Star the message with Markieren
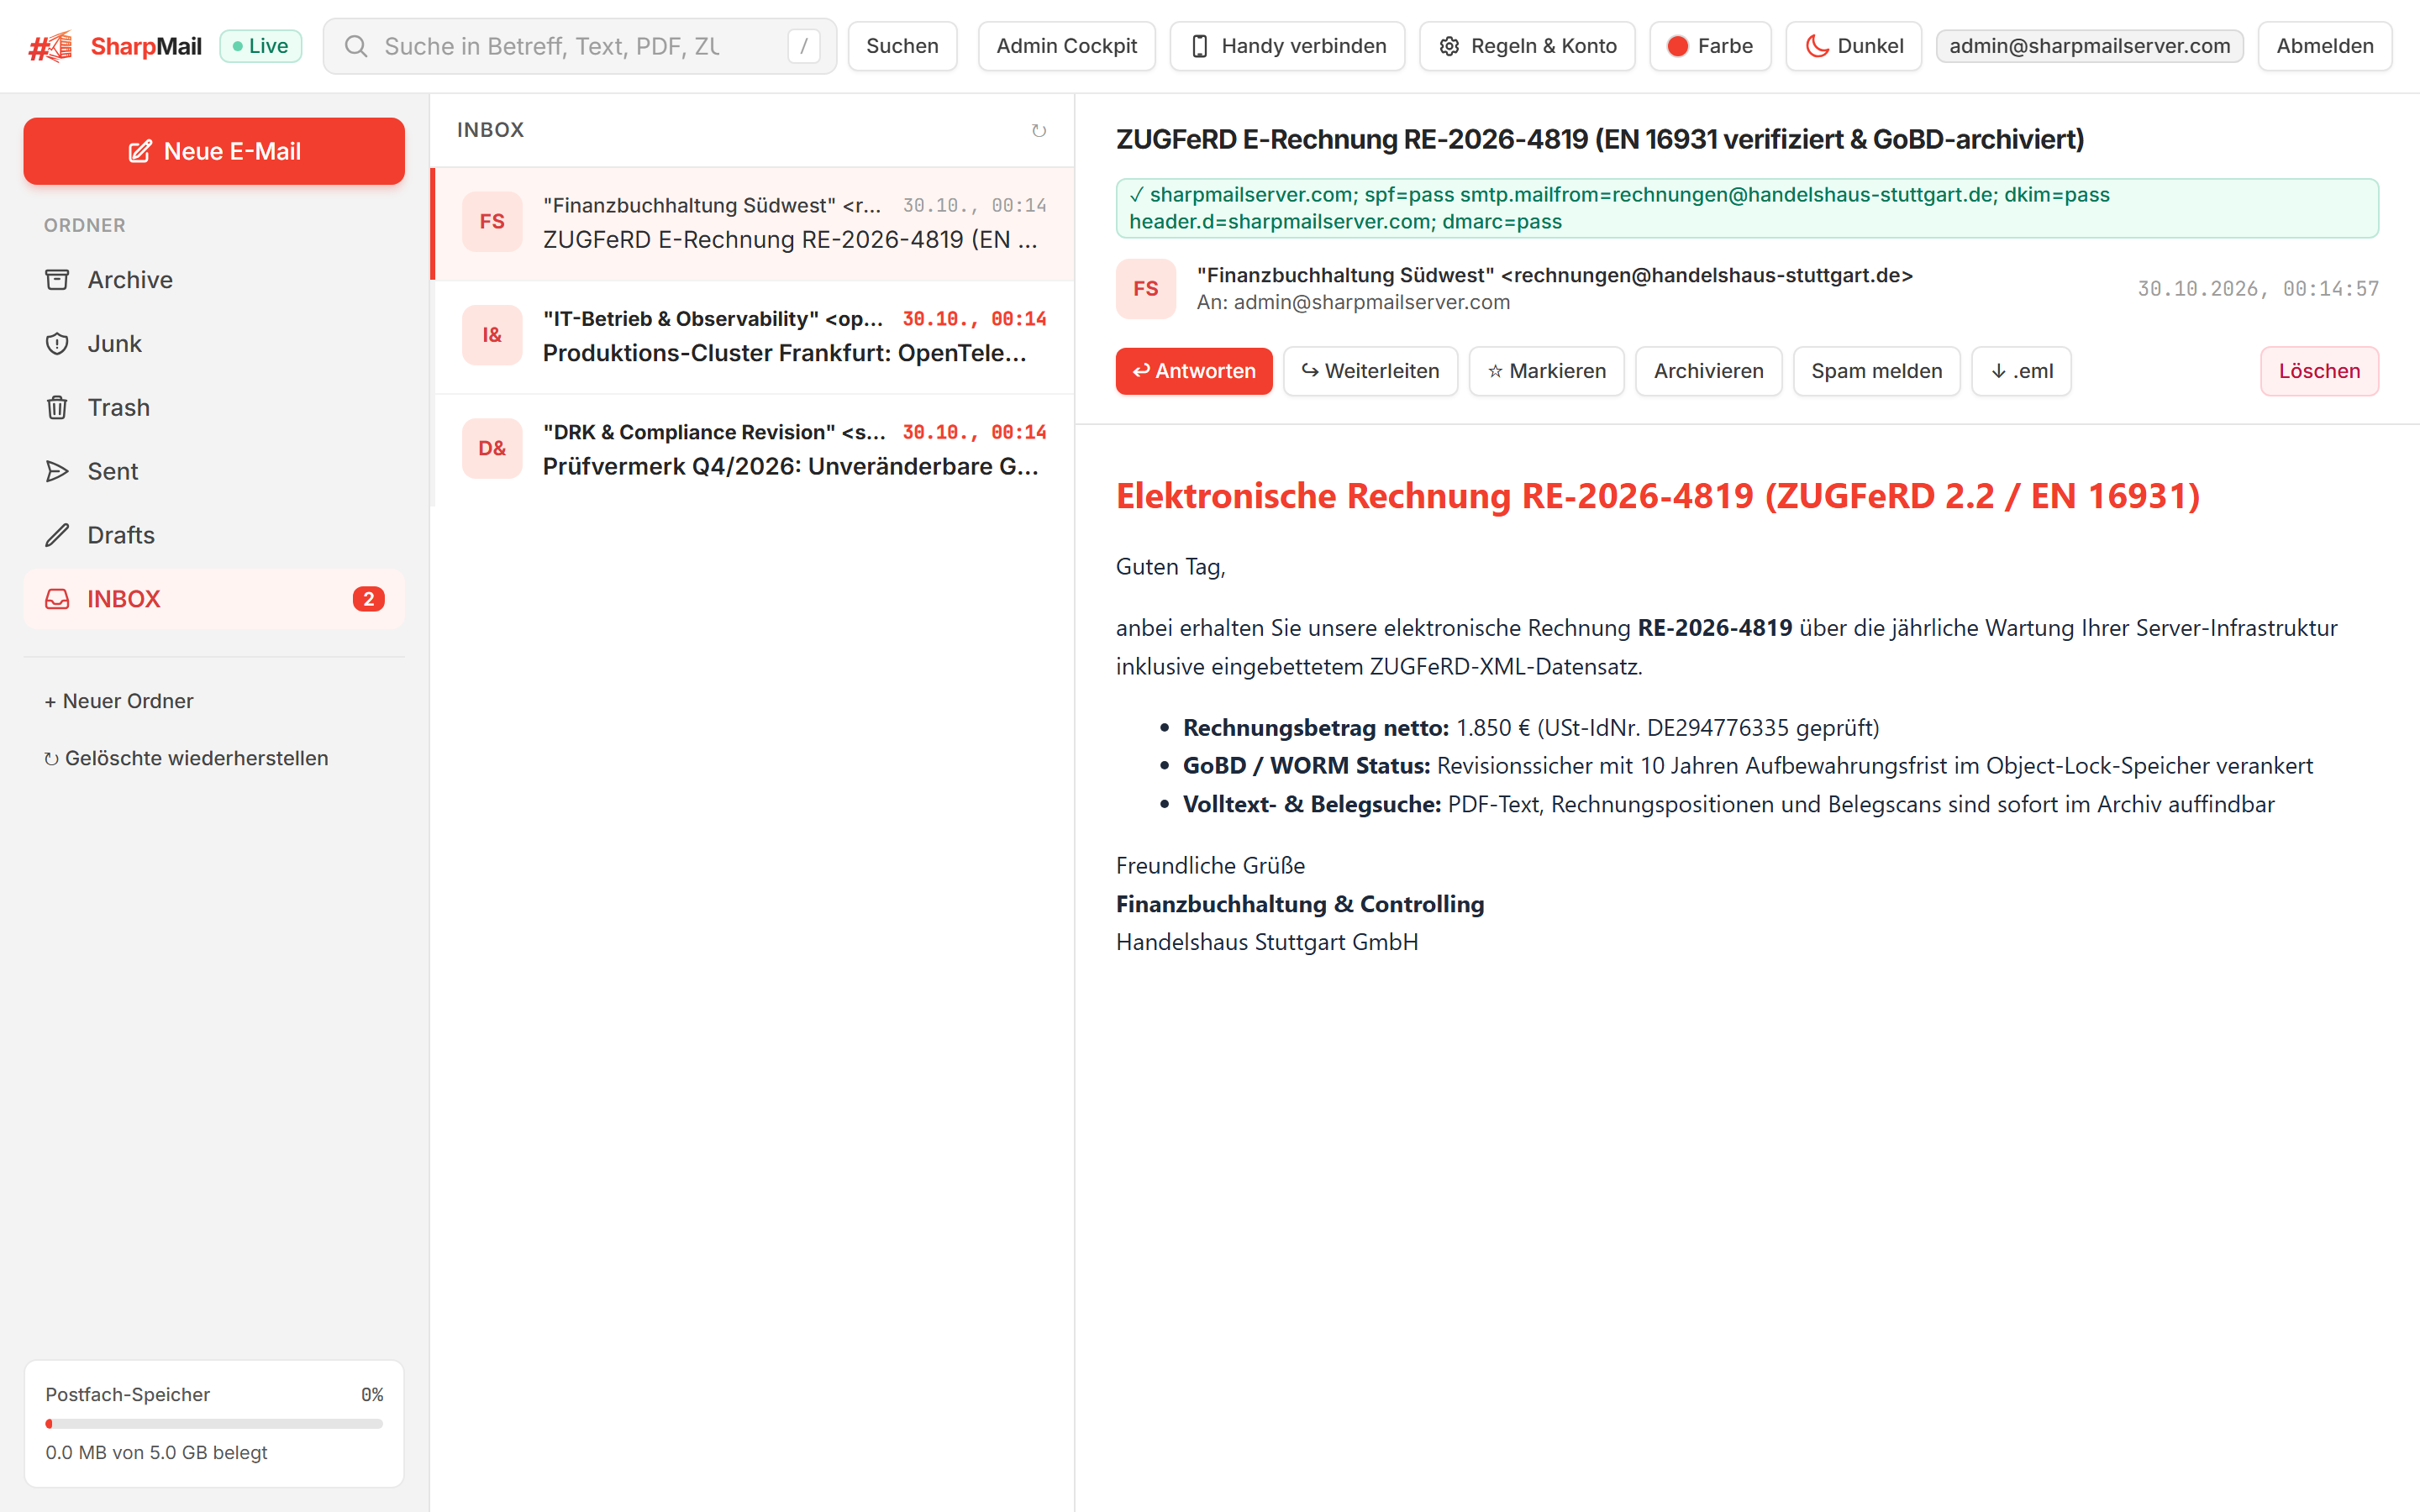Image resolution: width=2420 pixels, height=1512 pixels. click(1546, 371)
